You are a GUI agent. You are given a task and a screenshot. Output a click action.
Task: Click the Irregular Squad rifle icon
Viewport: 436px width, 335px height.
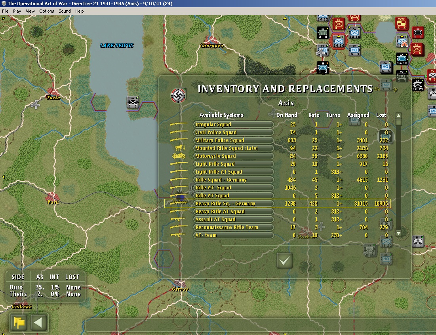click(179, 124)
